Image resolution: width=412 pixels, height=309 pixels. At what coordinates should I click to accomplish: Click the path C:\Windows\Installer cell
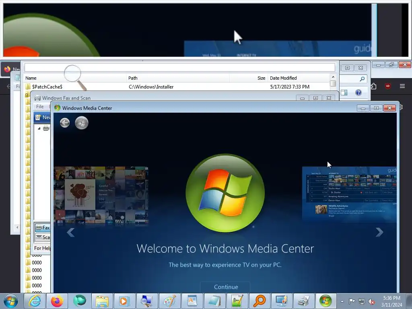pyautogui.click(x=151, y=87)
